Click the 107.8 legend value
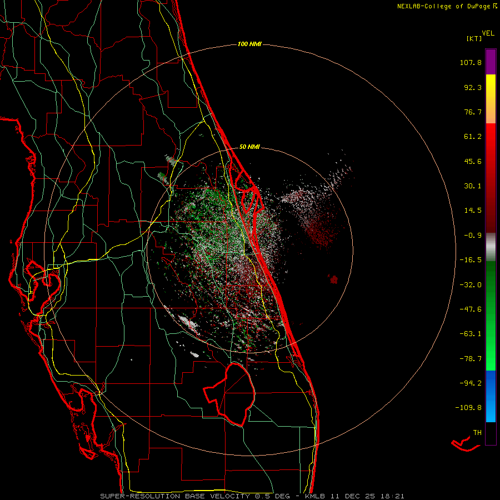Viewport: 500px width, 500px height. coord(471,62)
